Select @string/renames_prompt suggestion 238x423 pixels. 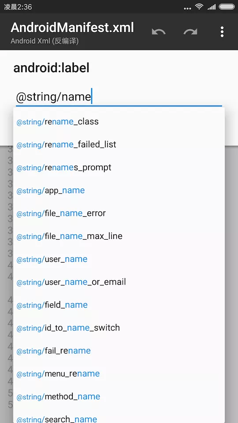click(119, 167)
